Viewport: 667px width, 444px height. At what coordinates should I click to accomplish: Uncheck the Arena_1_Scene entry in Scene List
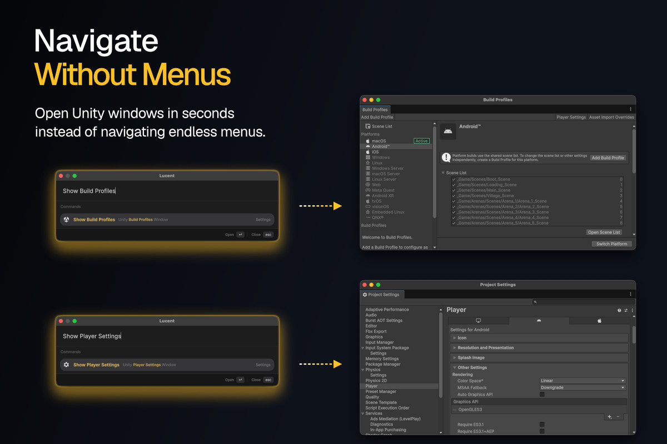click(x=454, y=201)
